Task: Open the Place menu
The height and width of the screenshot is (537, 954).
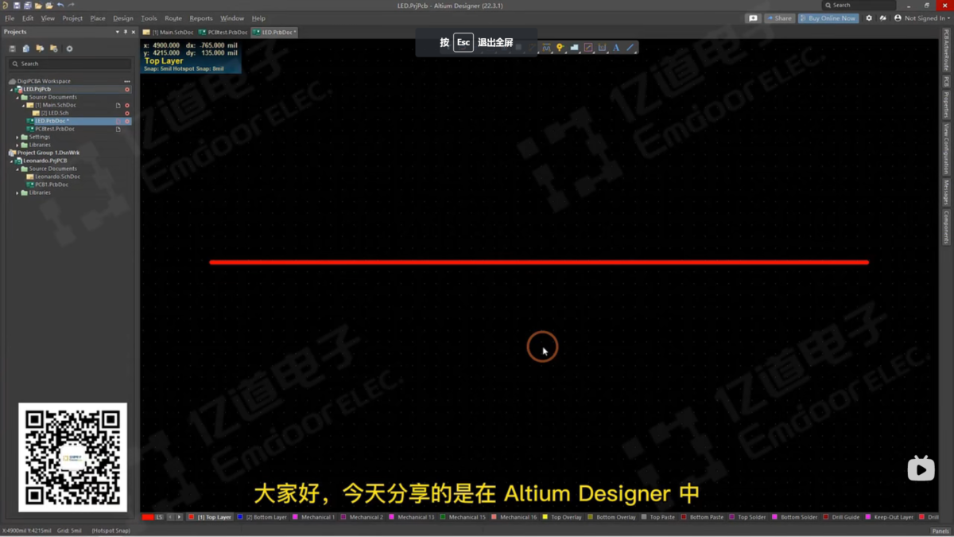Action: 98,18
